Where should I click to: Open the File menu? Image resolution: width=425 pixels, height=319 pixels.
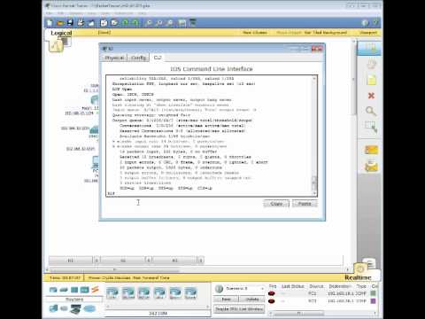coord(50,13)
